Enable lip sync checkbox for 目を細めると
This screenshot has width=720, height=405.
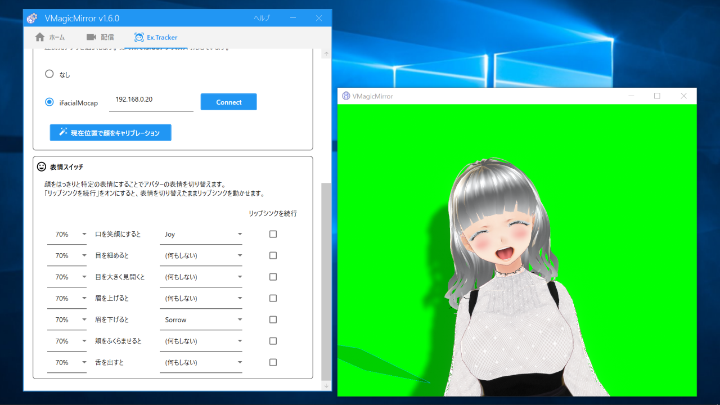pos(273,255)
